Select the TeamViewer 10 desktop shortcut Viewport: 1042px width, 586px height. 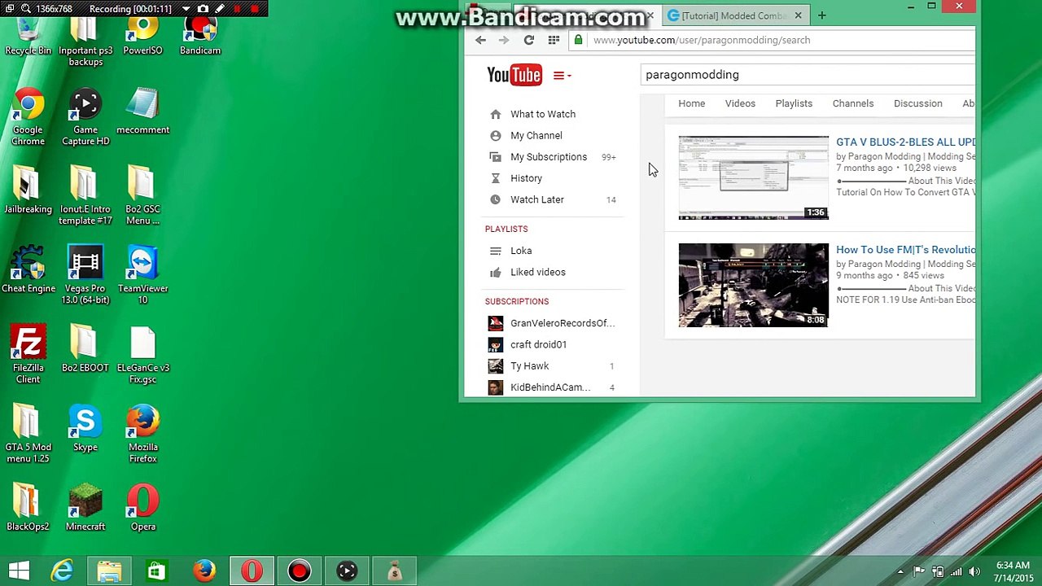[142, 277]
